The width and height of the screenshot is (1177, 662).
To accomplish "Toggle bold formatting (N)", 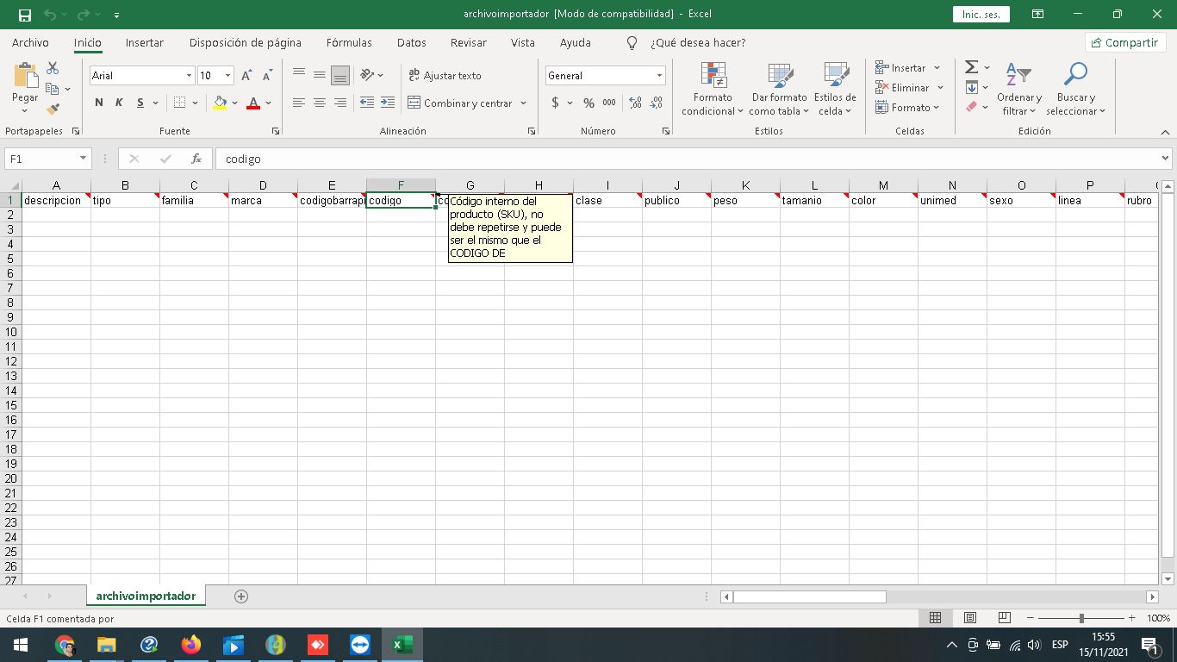I will [99, 103].
